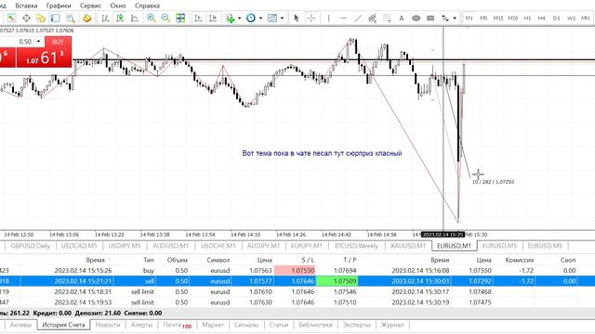This screenshot has height=334, width=595.
Task: Select the text A tool
Action: click(401, 18)
